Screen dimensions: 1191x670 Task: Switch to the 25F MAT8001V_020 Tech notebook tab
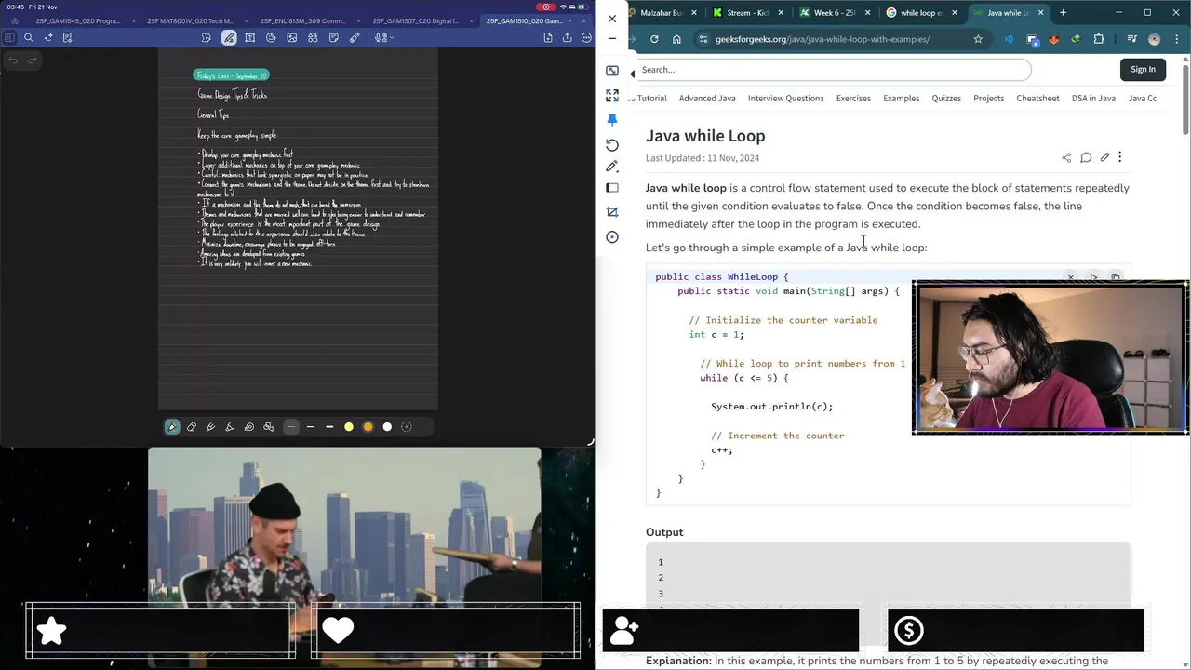pyautogui.click(x=191, y=20)
